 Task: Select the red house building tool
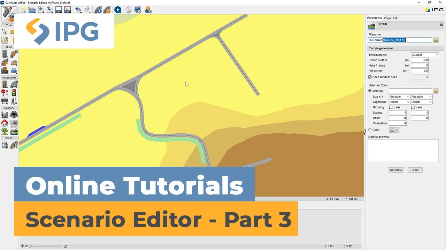coord(5,123)
